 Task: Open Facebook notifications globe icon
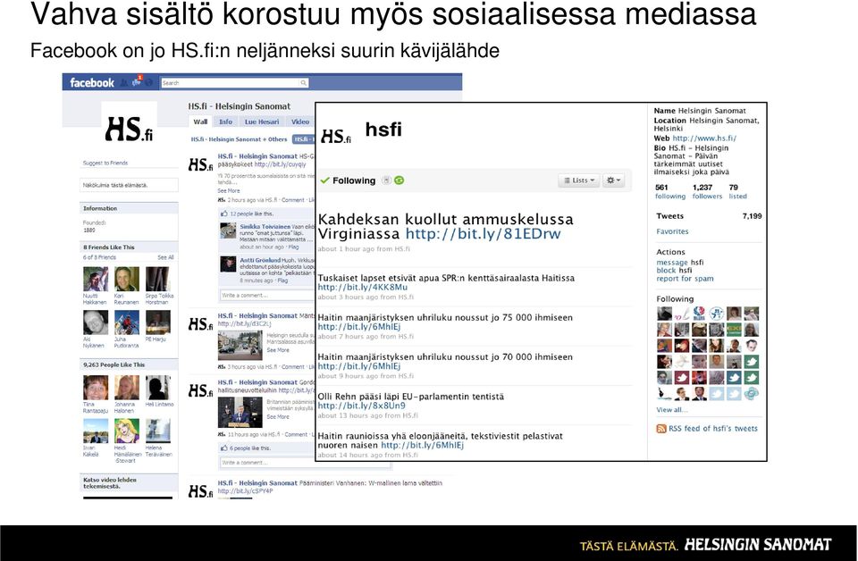pyautogui.click(x=149, y=82)
